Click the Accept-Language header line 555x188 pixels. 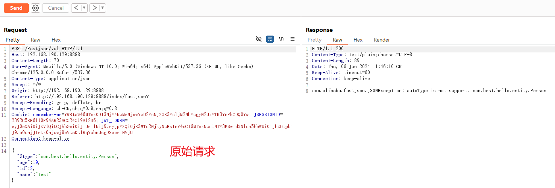tap(64, 109)
